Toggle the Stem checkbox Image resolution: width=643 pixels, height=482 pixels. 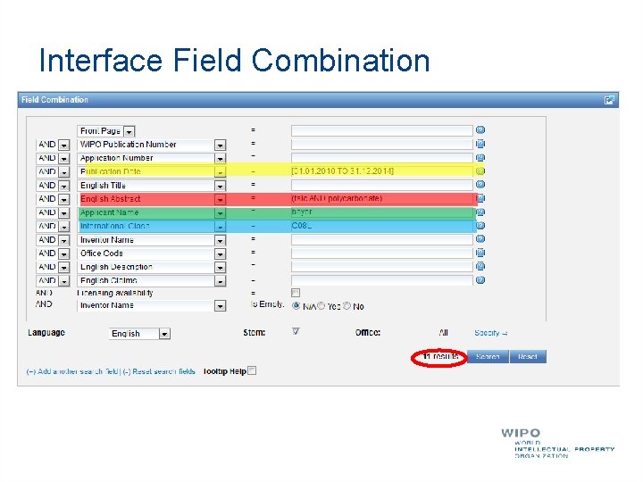click(296, 331)
